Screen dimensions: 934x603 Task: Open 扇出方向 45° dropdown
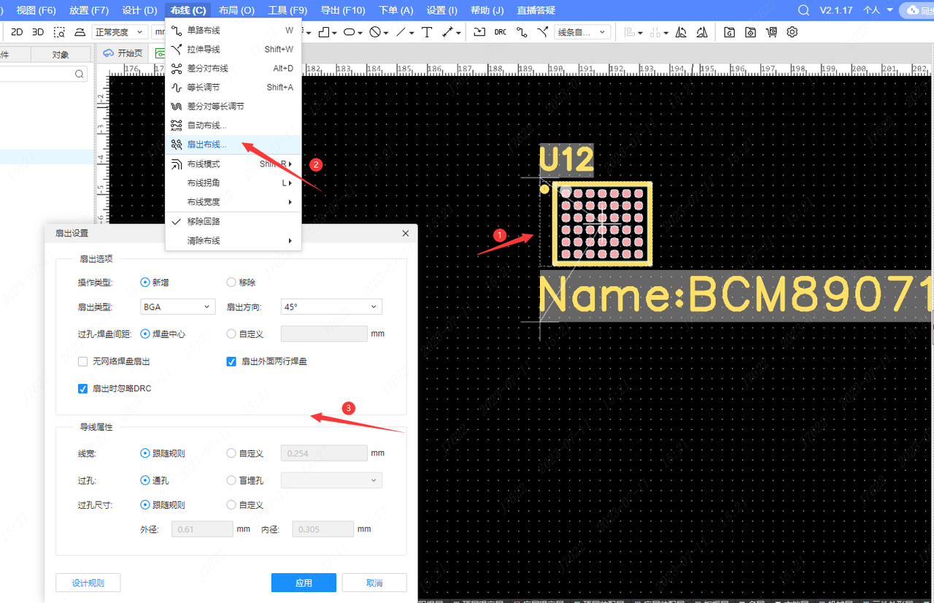(x=331, y=307)
